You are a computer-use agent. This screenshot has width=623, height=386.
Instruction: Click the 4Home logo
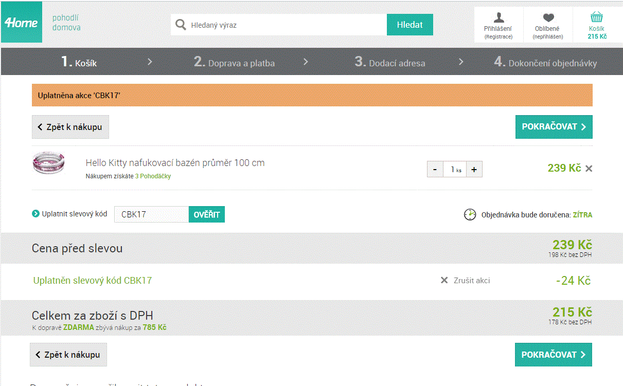(x=22, y=23)
